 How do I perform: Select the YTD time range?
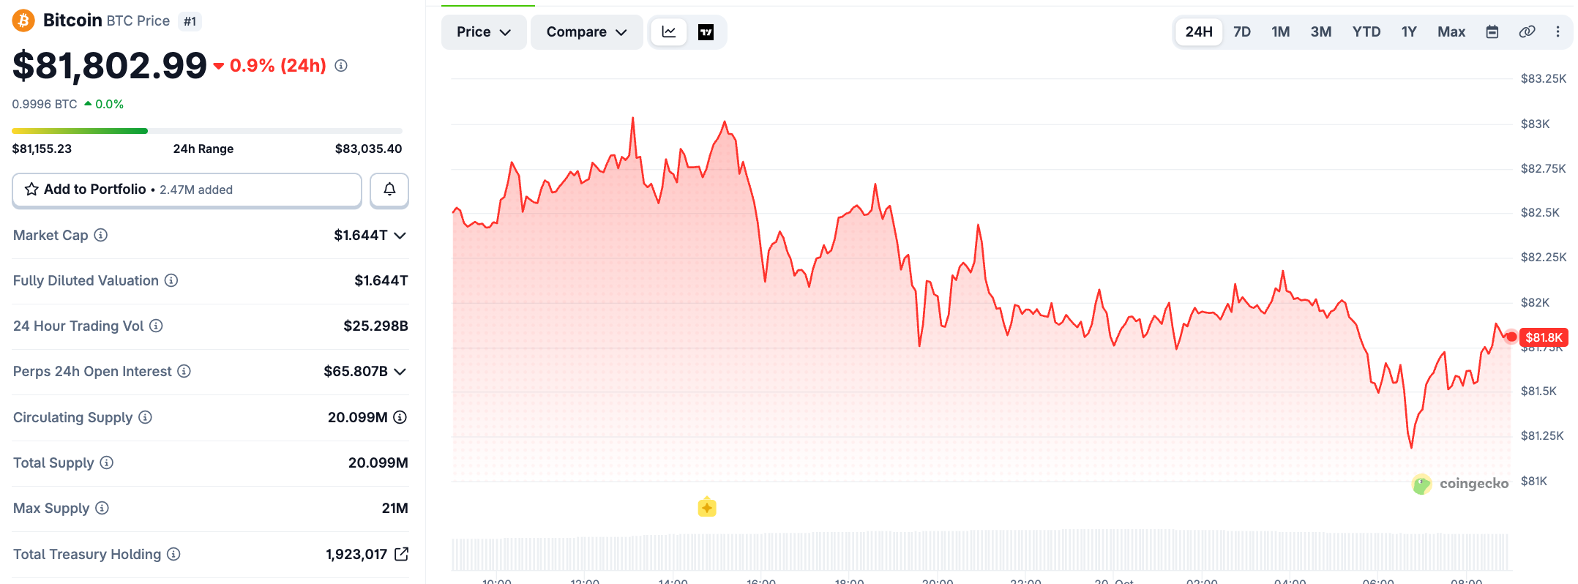pyautogui.click(x=1366, y=31)
